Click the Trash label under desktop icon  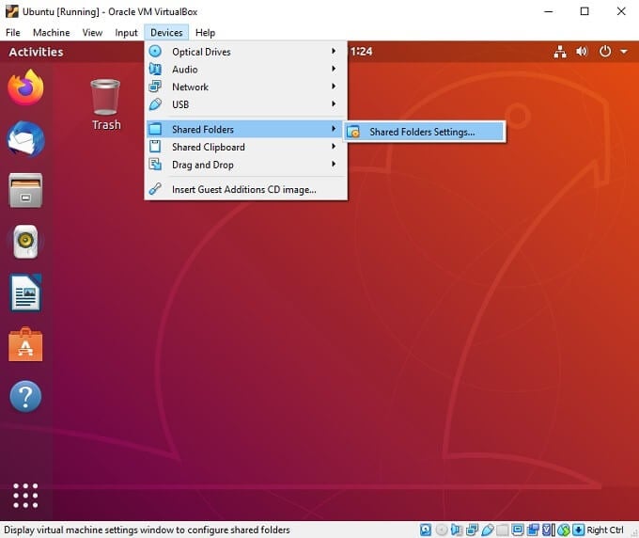[106, 125]
